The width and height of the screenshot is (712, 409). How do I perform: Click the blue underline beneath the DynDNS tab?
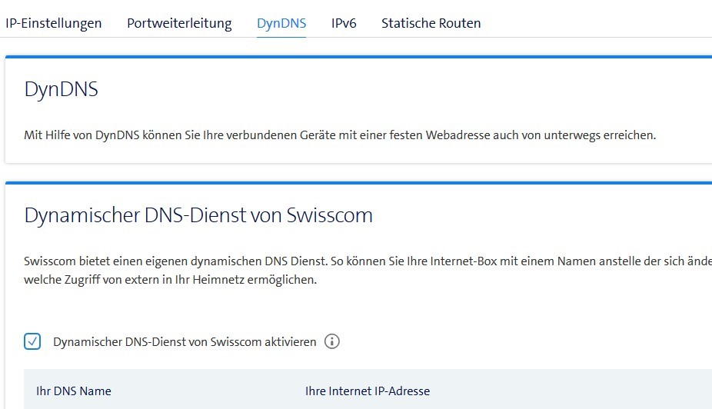coord(281,36)
